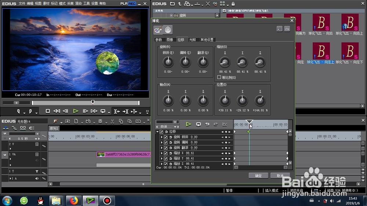The image size is (367, 206).
Task: Click the folder icon in bin toolbar
Action: (x=172, y=4)
